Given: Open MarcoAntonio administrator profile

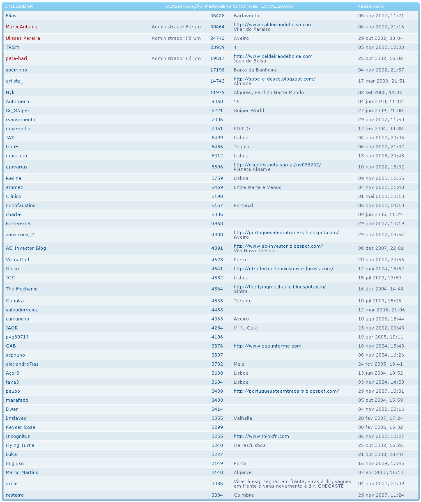Looking at the screenshot, I should coord(21,27).
